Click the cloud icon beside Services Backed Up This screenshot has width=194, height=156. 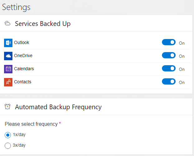point(8,23)
